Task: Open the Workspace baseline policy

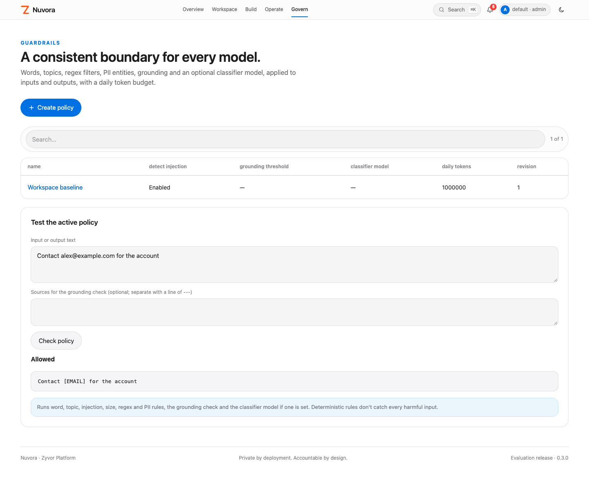Action: (x=55, y=187)
